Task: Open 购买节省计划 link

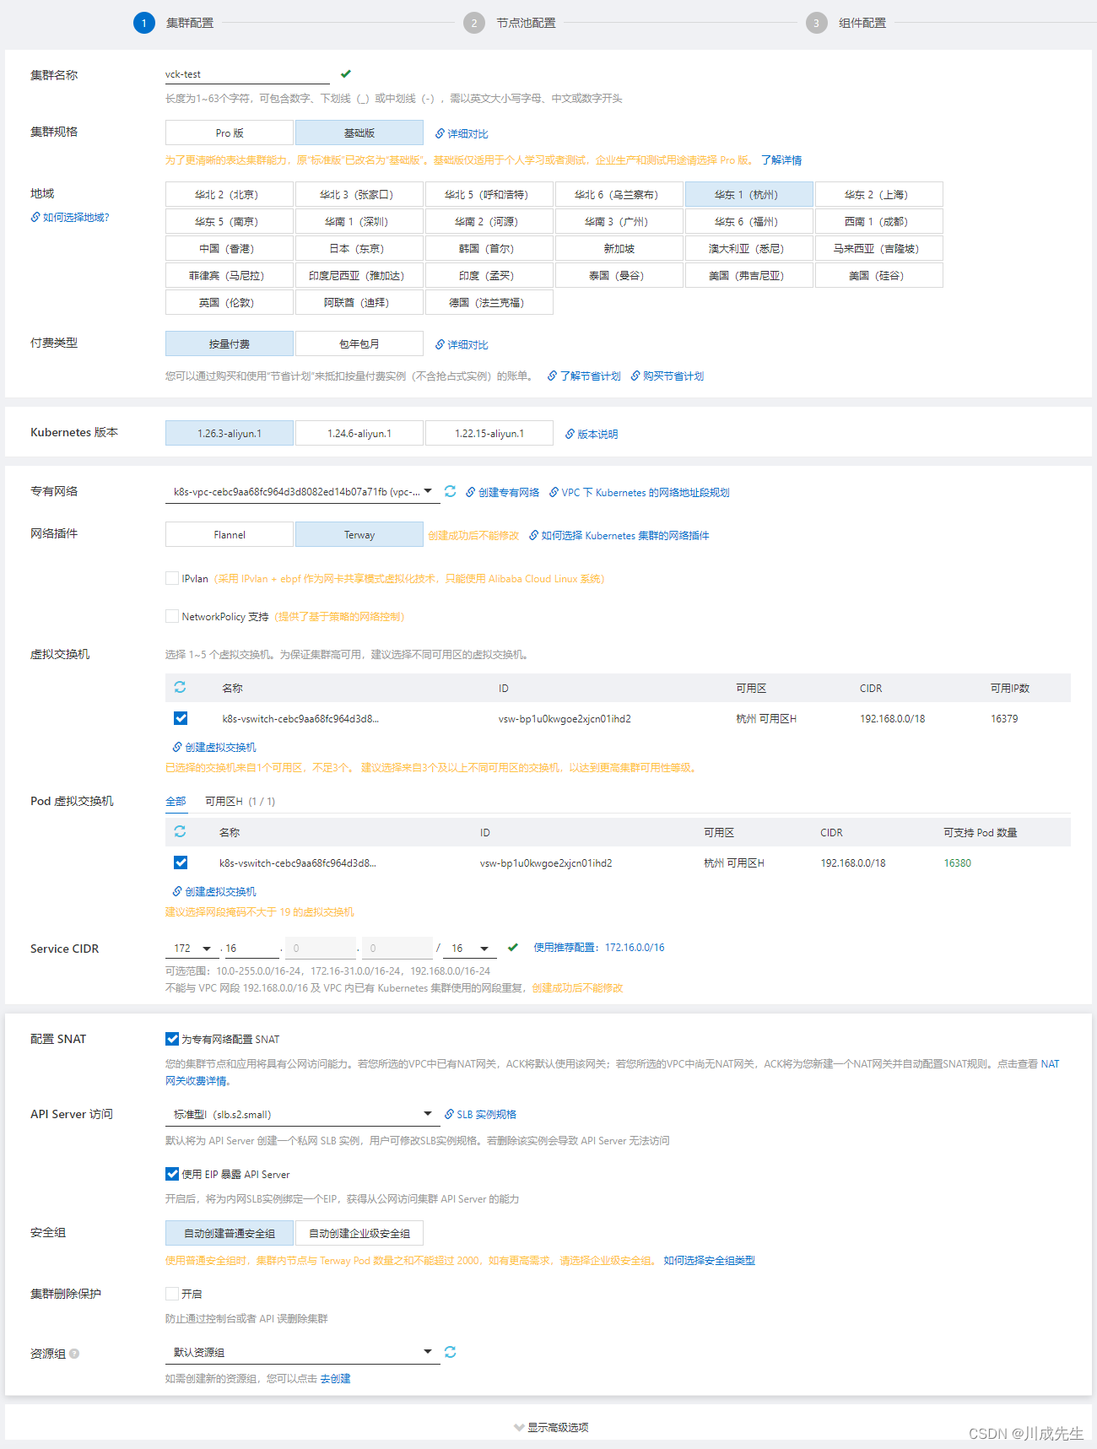Action: [667, 376]
